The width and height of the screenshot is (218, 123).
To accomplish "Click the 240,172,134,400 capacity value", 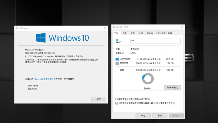I will 144,70.
